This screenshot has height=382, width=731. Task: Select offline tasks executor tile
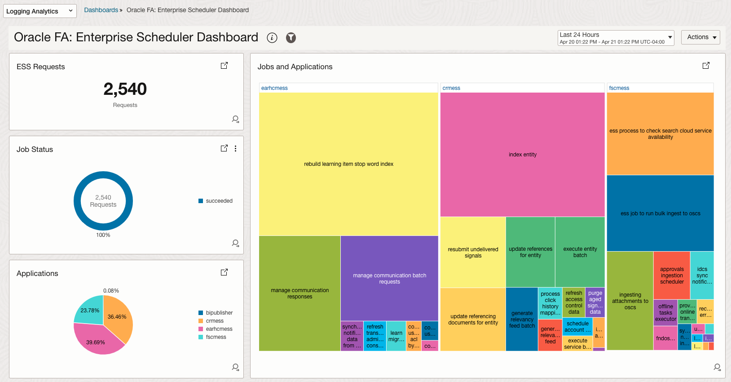pos(665,313)
